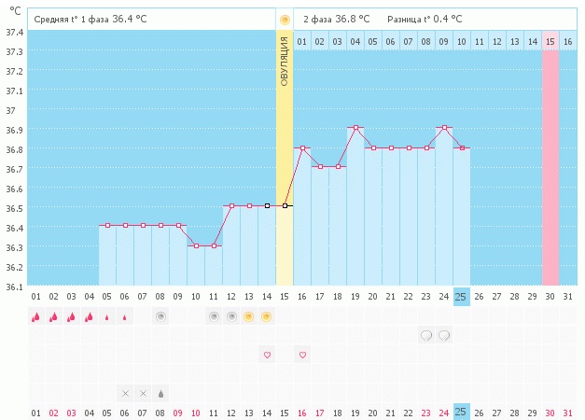Viewport: 585px width, 420px height.
Task: Click the gray ovulation test icon on day 08
Action: tap(160, 317)
